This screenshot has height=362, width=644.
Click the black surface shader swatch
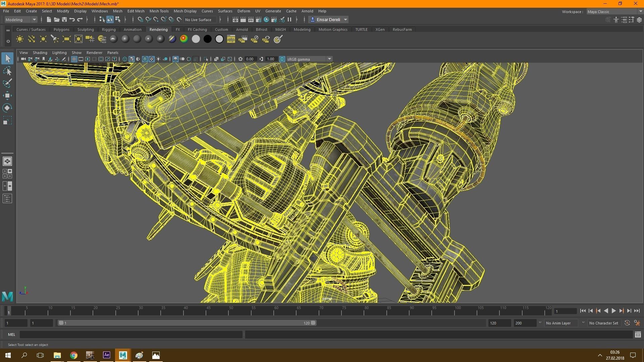[208, 39]
